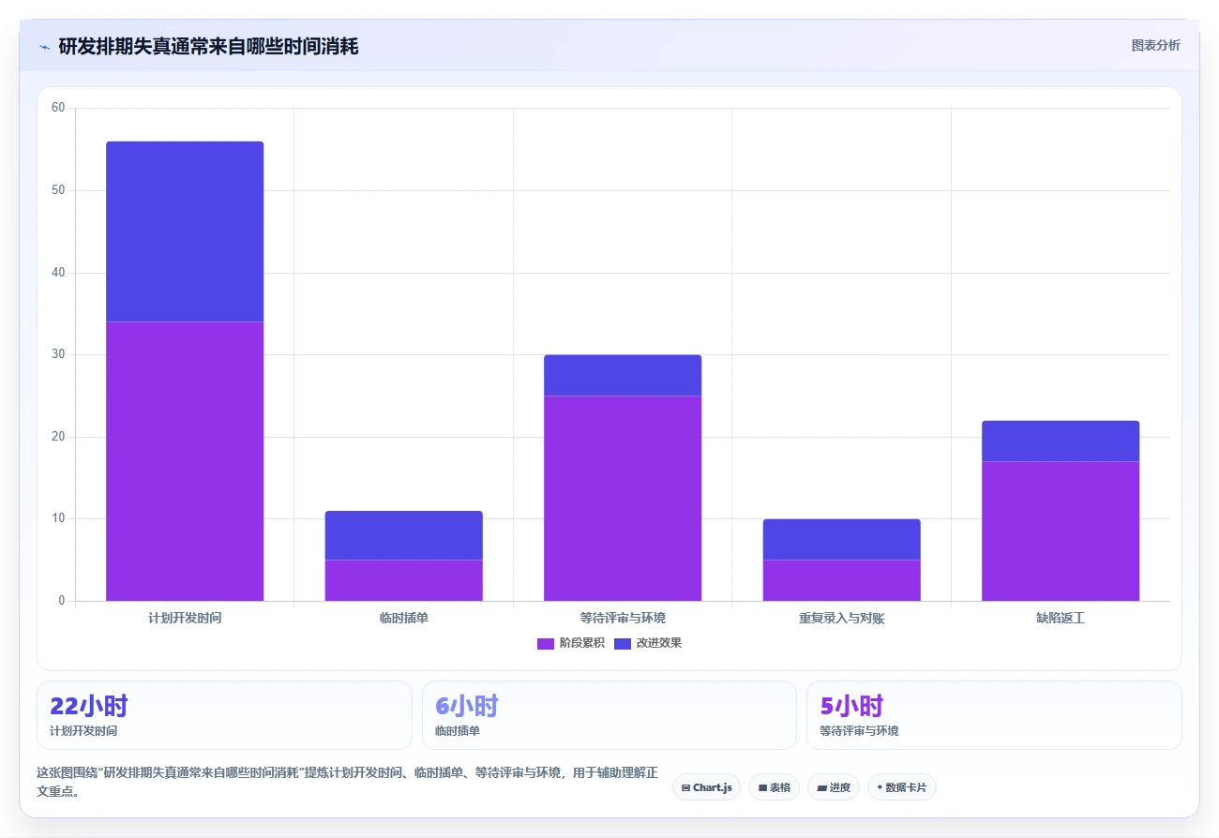Viewport: 1219px width, 838px height.
Task: Click the icon inside Chart.js chip
Action: 686,787
